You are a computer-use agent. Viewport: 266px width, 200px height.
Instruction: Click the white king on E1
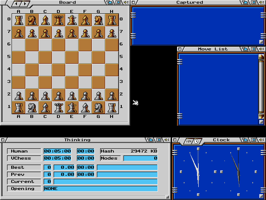click(x=72, y=107)
